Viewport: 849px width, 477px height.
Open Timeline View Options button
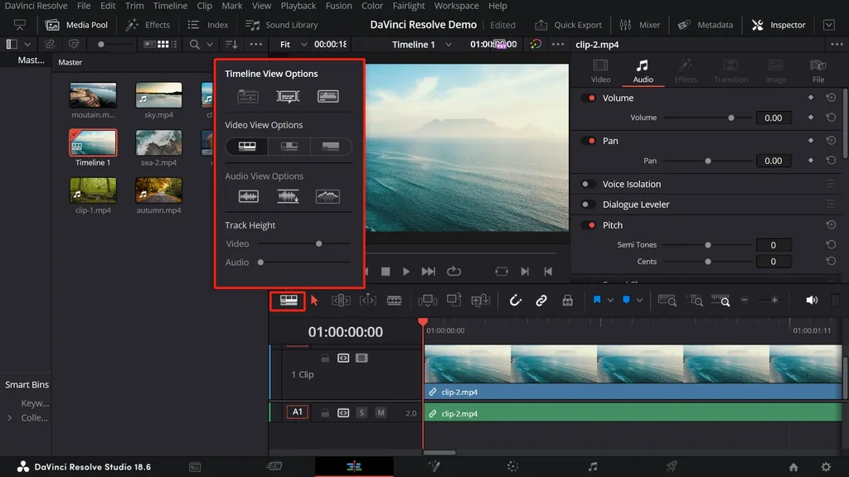pyautogui.click(x=288, y=301)
